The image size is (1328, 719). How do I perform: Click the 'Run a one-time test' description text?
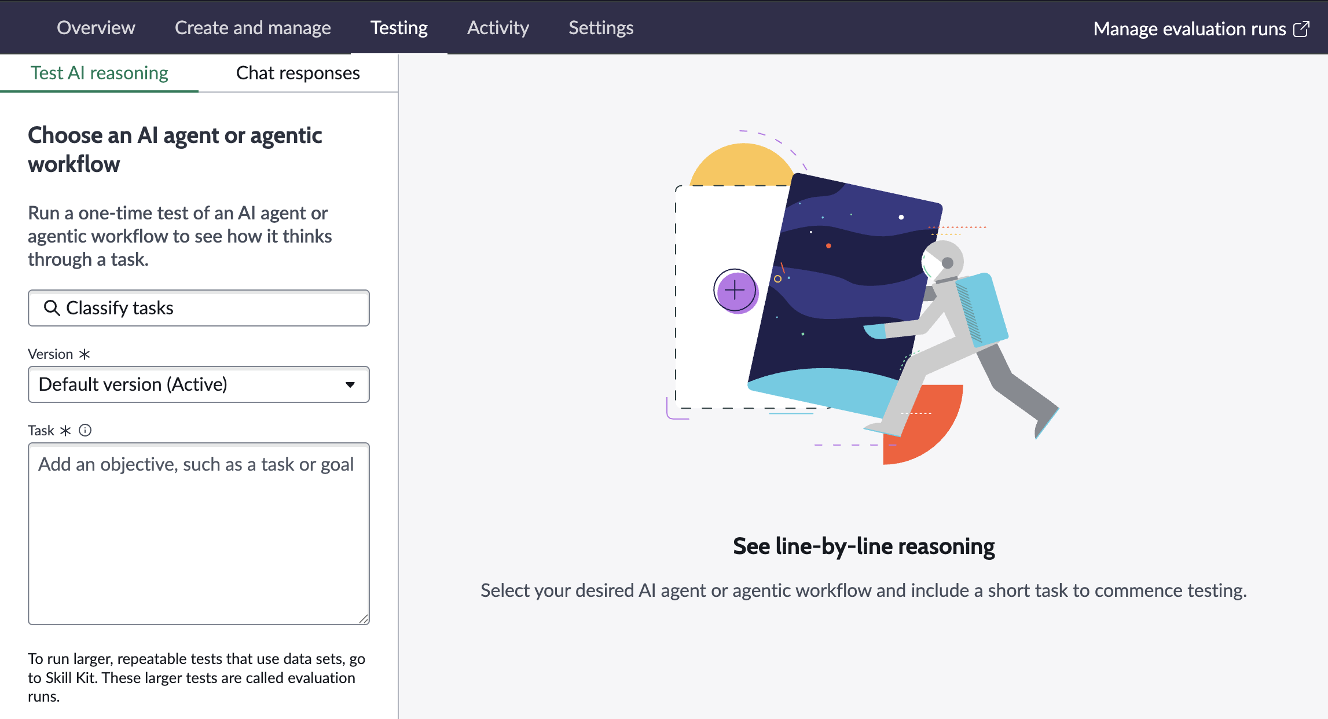pos(179,236)
